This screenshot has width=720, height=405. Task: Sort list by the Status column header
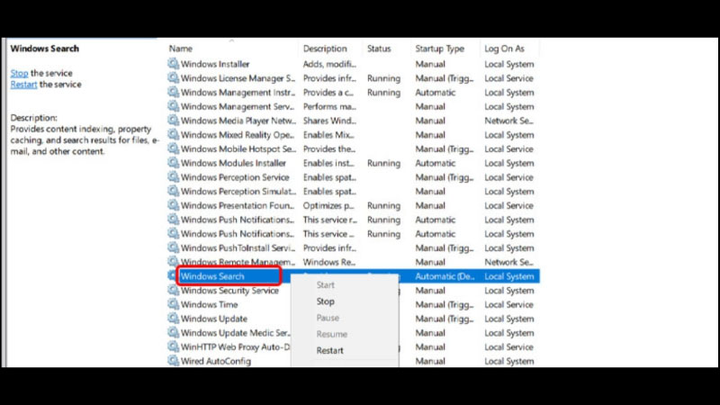(x=378, y=49)
